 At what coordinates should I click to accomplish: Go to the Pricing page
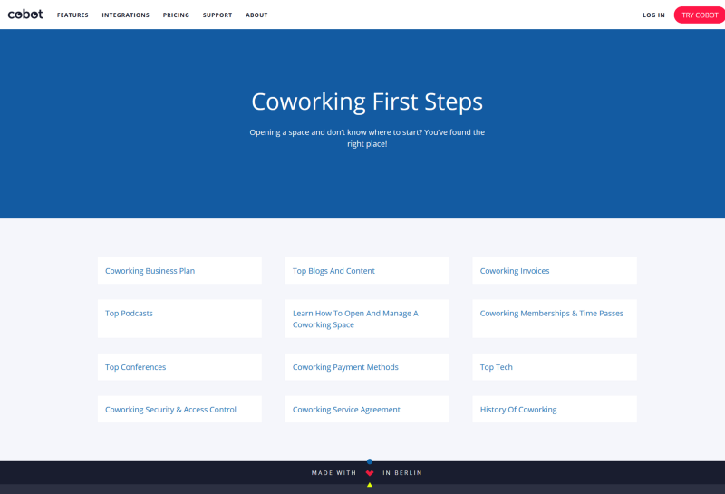point(176,15)
